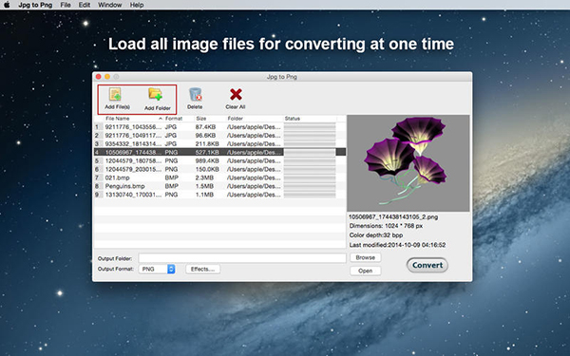Viewport: 570px width, 356px height.
Task: Sort by Format column header
Action: [174, 119]
